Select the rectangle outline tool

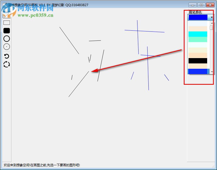[6, 22]
